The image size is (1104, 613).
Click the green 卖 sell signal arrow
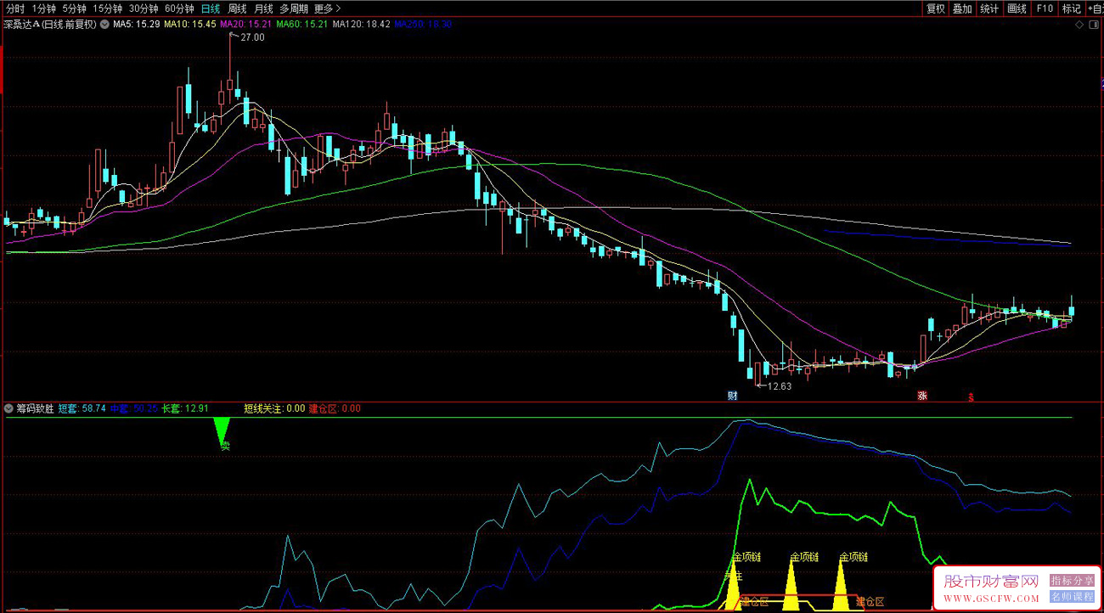[222, 432]
